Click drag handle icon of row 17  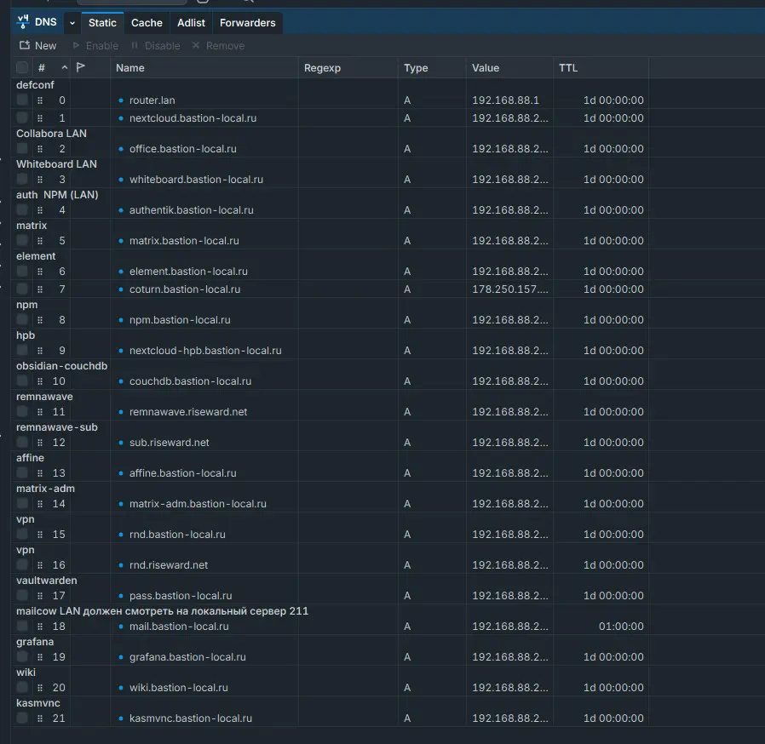pyautogui.click(x=40, y=596)
